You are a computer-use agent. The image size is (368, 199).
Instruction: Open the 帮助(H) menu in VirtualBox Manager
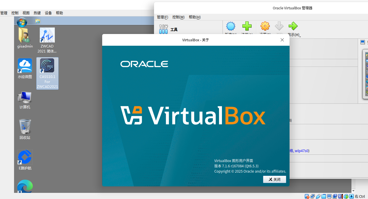pyautogui.click(x=195, y=17)
